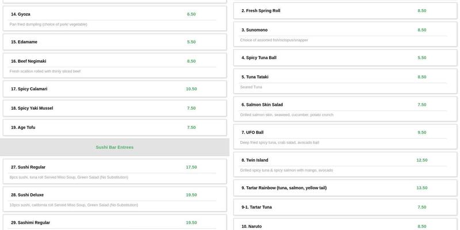Screen dimensions: 460x230
Task: Open the Tuna Tataki item
Action: click(x=344, y=81)
